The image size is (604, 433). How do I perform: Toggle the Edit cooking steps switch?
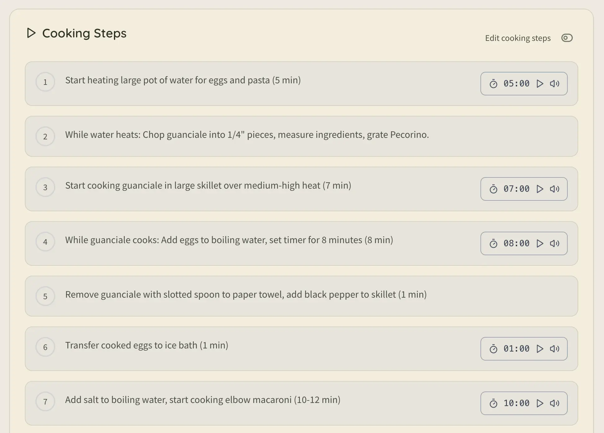(567, 38)
